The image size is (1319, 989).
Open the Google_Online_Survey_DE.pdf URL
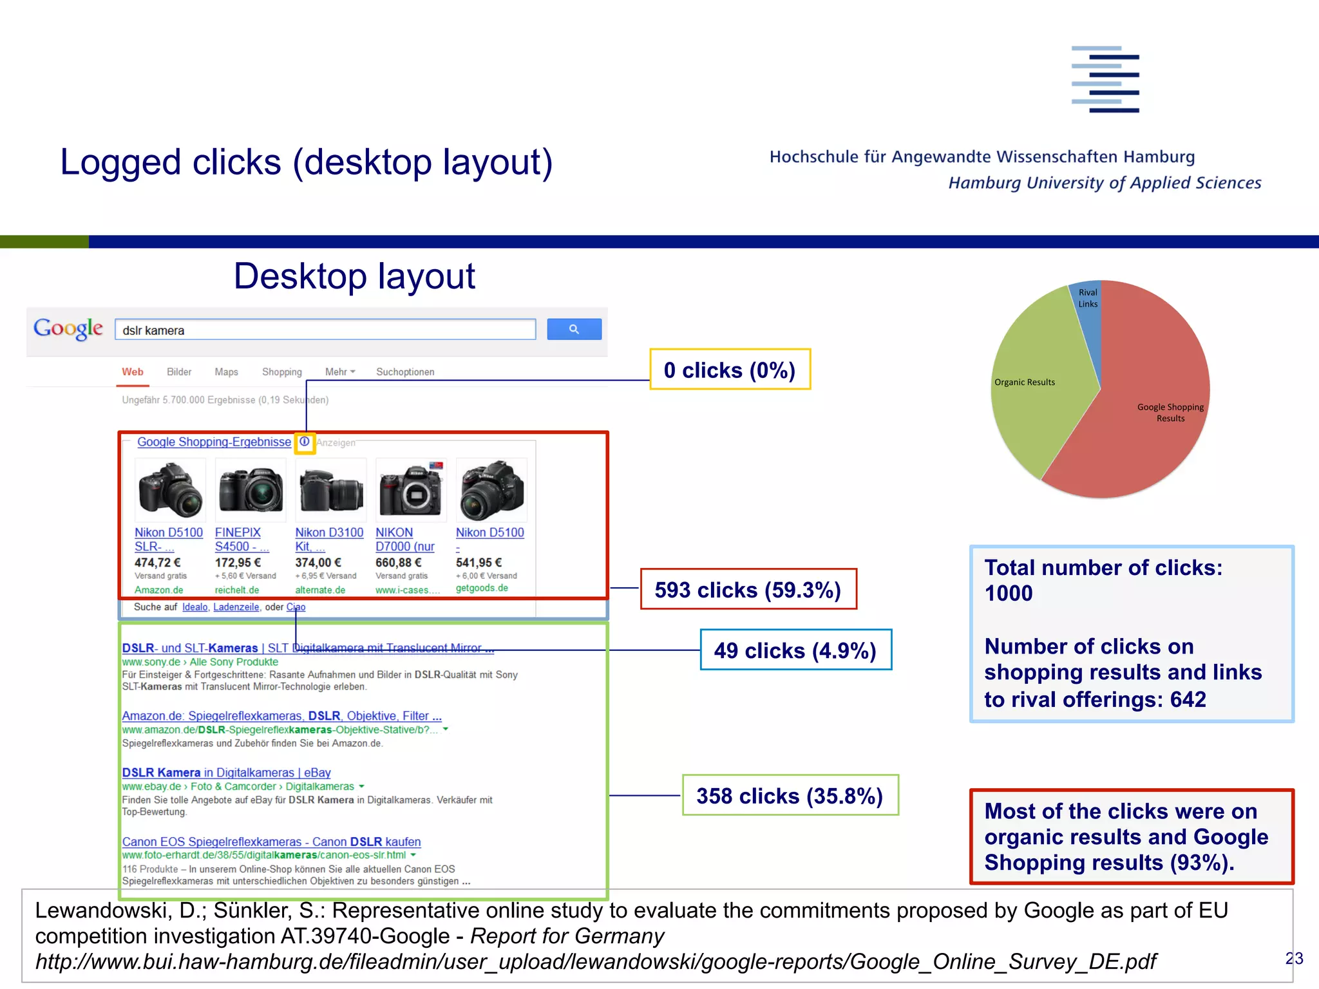click(x=596, y=961)
